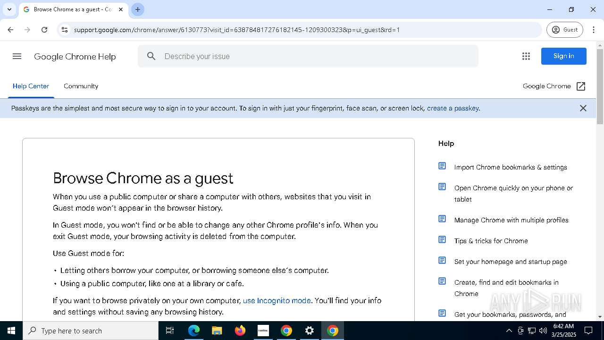
Task: Focus the Describe your issue search field
Action: [308, 56]
